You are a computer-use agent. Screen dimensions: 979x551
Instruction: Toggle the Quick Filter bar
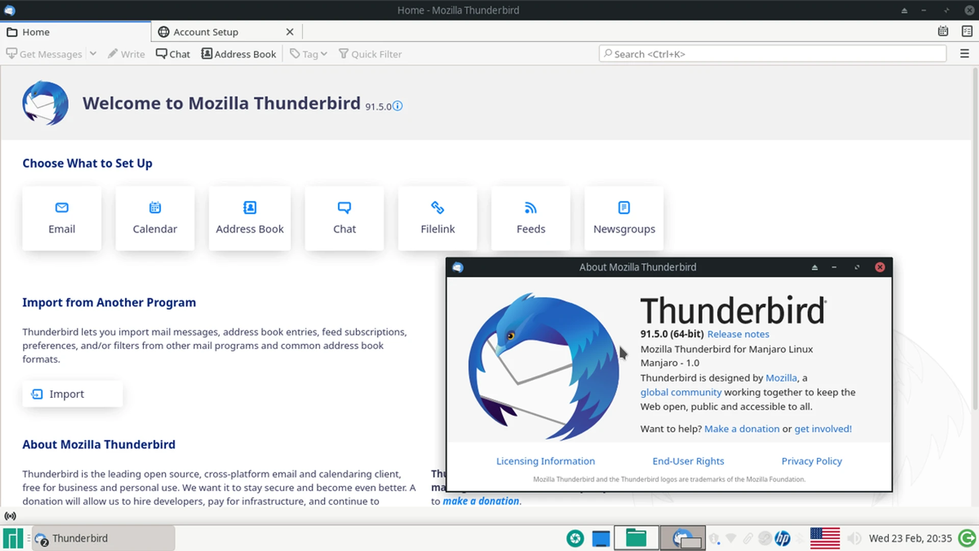[370, 54]
